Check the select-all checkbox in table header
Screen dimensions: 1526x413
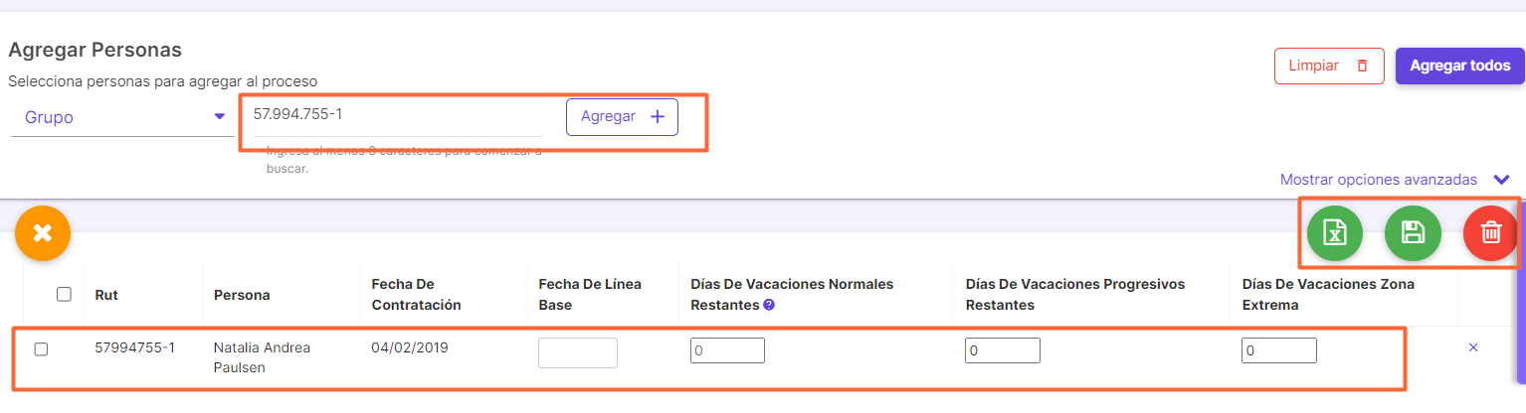[64, 294]
